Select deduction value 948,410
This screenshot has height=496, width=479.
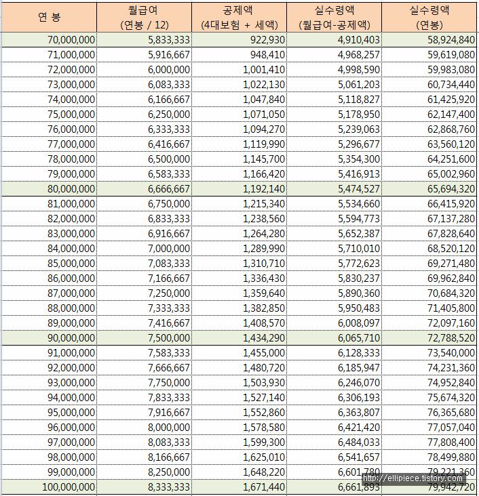240,55
